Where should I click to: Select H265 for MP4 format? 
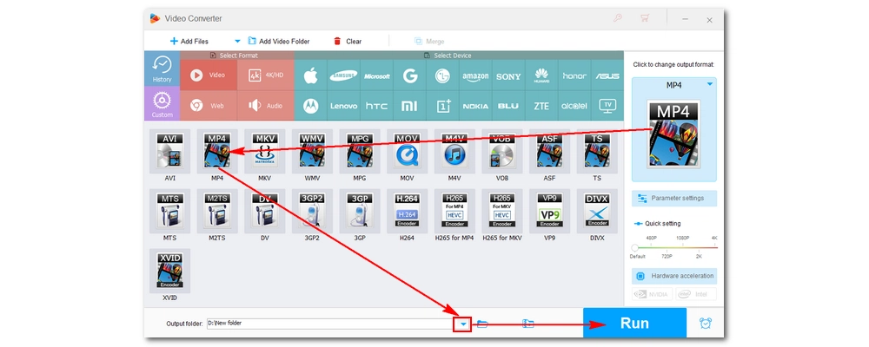click(x=454, y=211)
